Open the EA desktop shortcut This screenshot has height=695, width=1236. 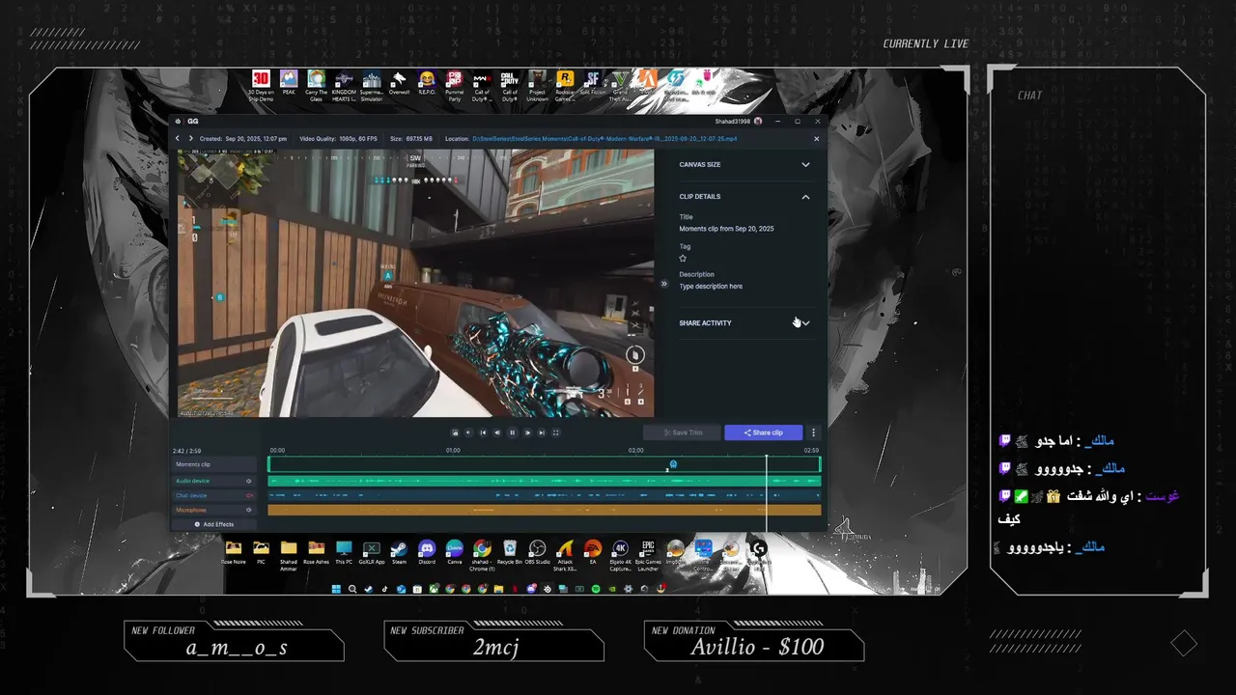click(x=593, y=553)
